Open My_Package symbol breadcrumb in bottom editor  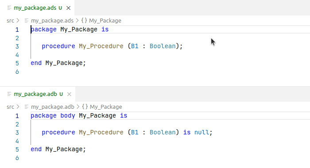click(106, 107)
